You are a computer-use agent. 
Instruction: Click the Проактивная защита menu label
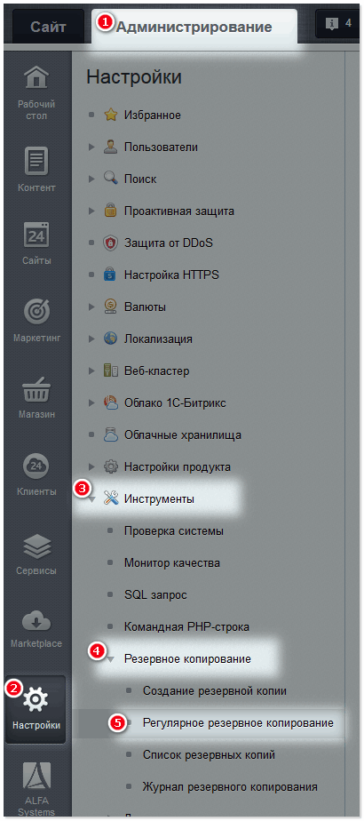pos(178,211)
